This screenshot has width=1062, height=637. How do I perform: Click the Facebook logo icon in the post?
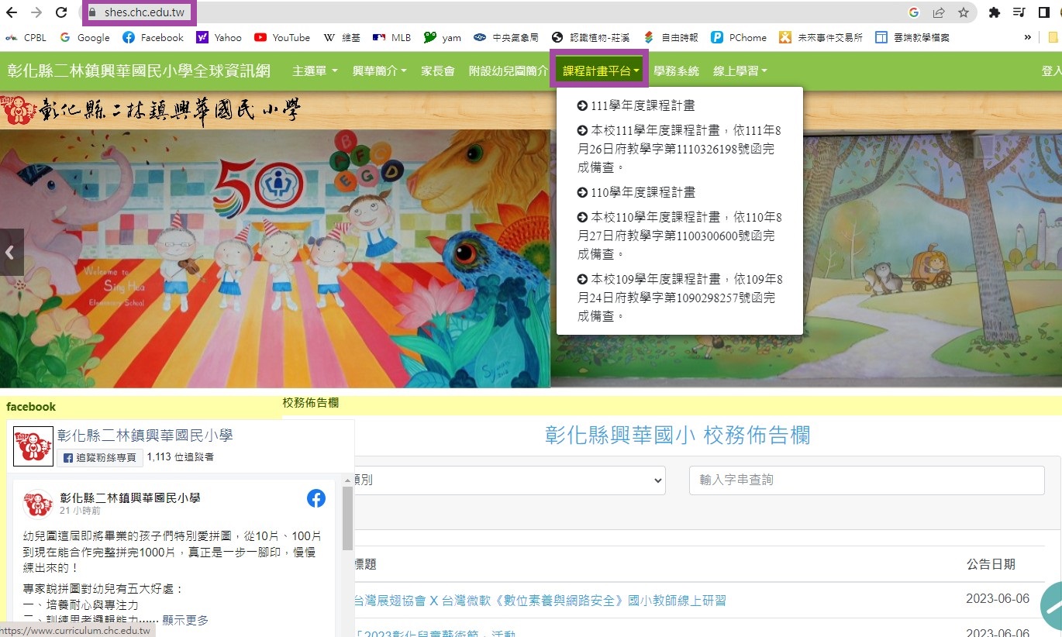pos(316,498)
